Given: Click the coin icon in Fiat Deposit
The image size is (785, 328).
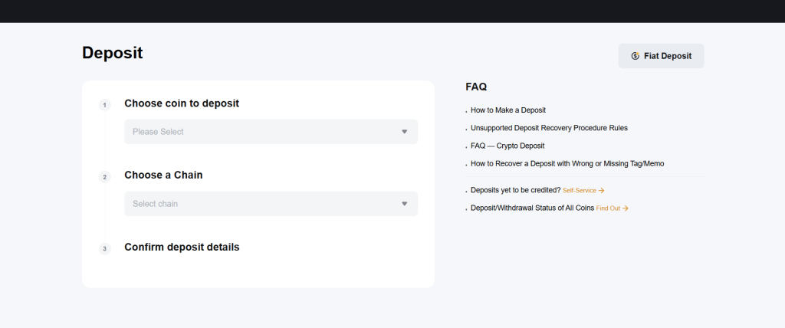Looking at the screenshot, I should 636,56.
